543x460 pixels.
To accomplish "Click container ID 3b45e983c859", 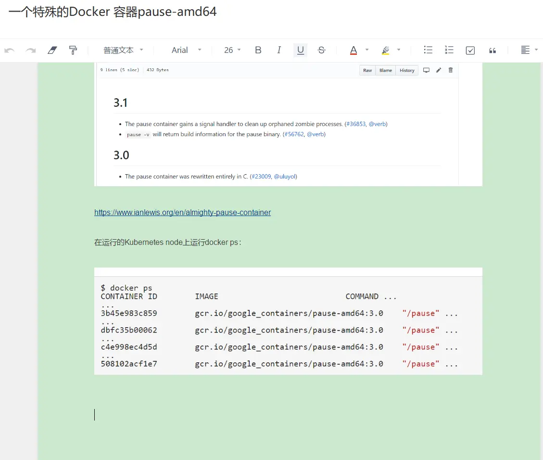I will [x=129, y=313].
